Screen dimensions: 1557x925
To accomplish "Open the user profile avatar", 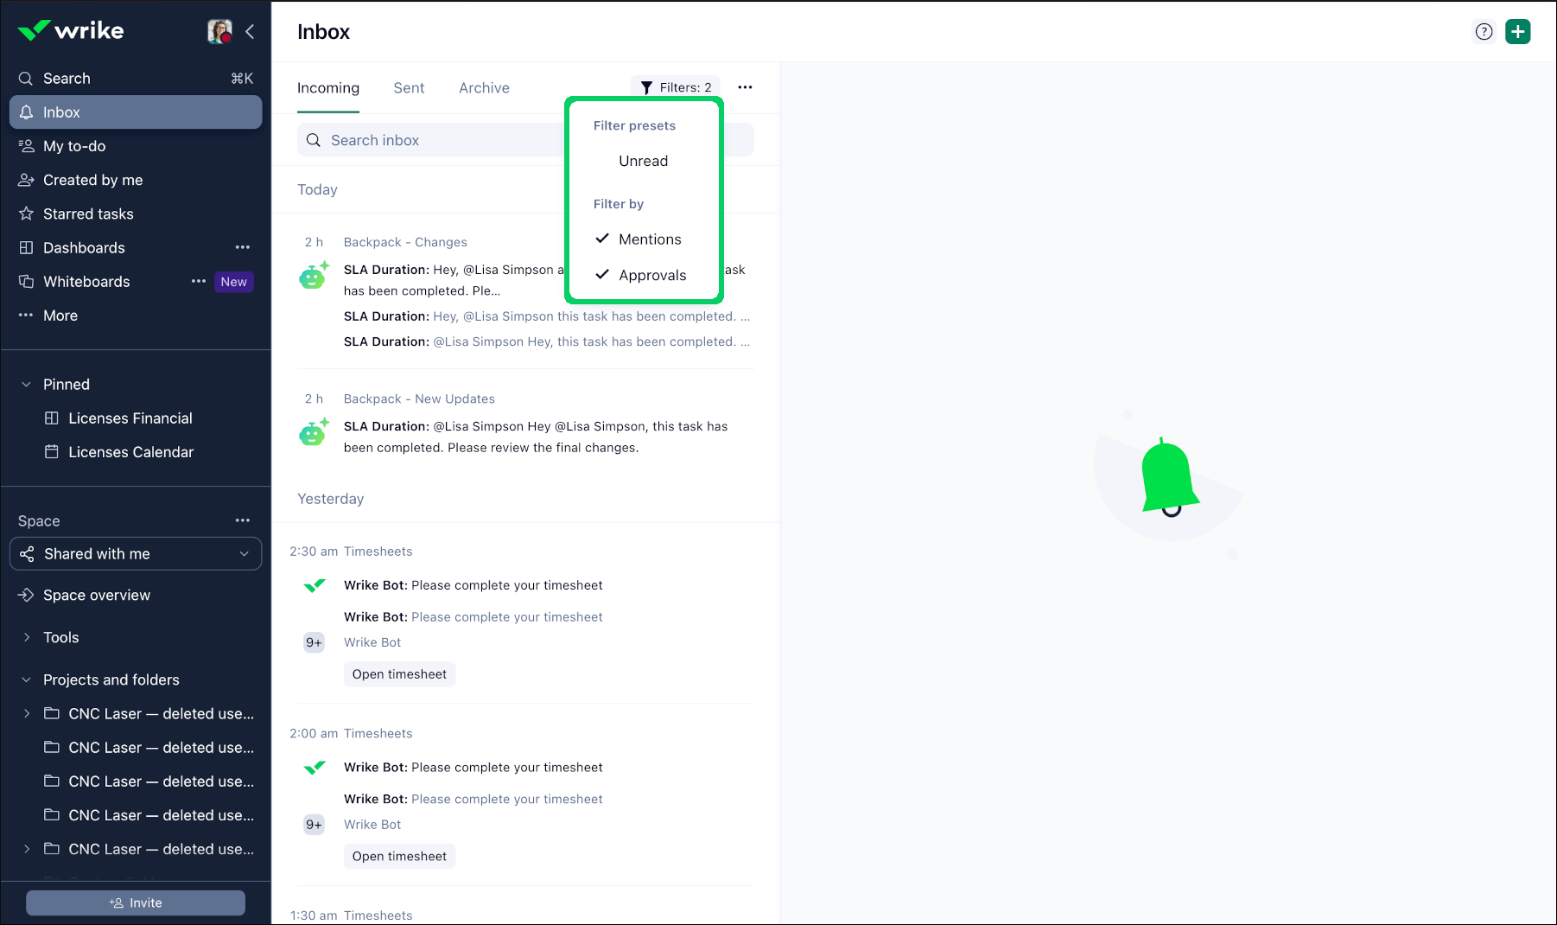I will 219,31.
